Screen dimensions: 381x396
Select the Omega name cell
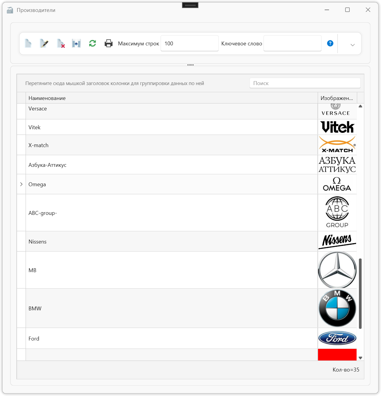pos(172,184)
